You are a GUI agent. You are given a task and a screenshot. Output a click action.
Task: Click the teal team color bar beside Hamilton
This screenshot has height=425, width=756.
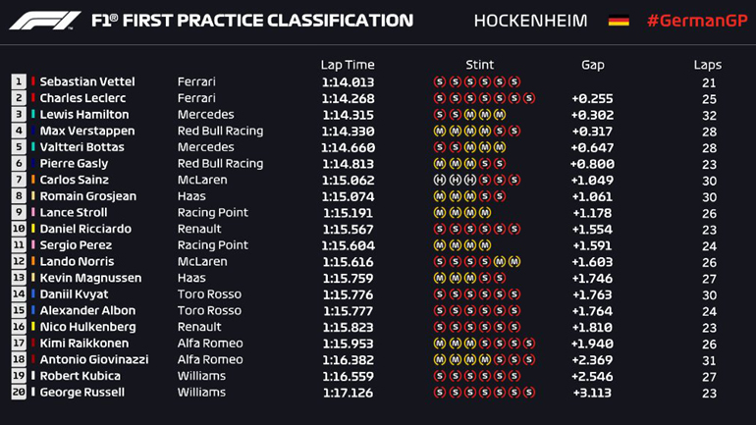(33, 115)
